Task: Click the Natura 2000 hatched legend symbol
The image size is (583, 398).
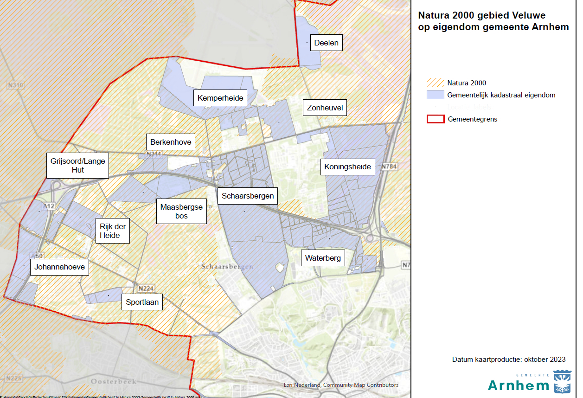Action: [x=435, y=83]
